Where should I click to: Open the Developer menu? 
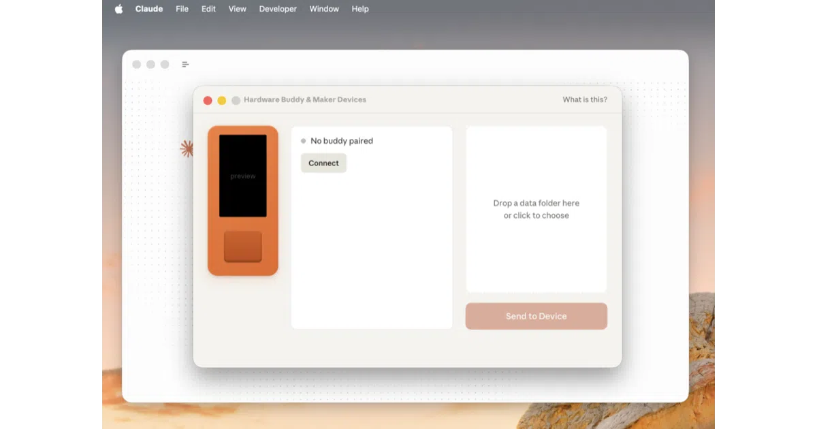(278, 9)
